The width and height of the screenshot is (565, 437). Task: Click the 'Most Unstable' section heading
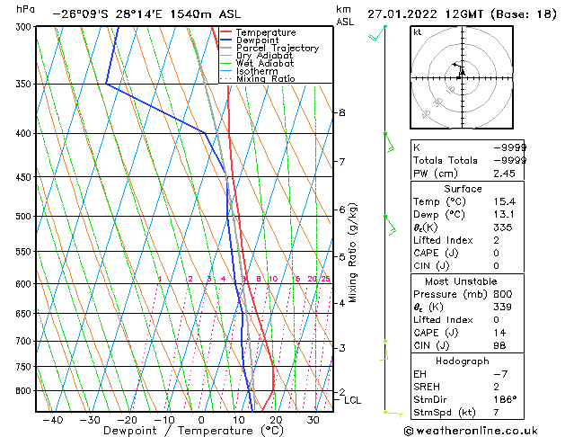[x=461, y=281]
